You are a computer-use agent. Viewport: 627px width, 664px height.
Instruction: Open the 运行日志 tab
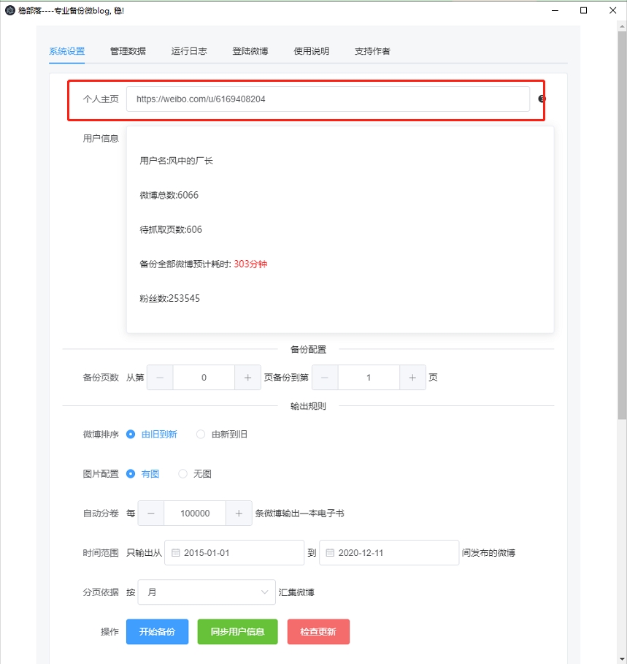190,52
